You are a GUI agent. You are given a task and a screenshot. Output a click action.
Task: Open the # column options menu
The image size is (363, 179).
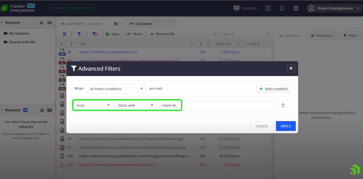(x=72, y=44)
